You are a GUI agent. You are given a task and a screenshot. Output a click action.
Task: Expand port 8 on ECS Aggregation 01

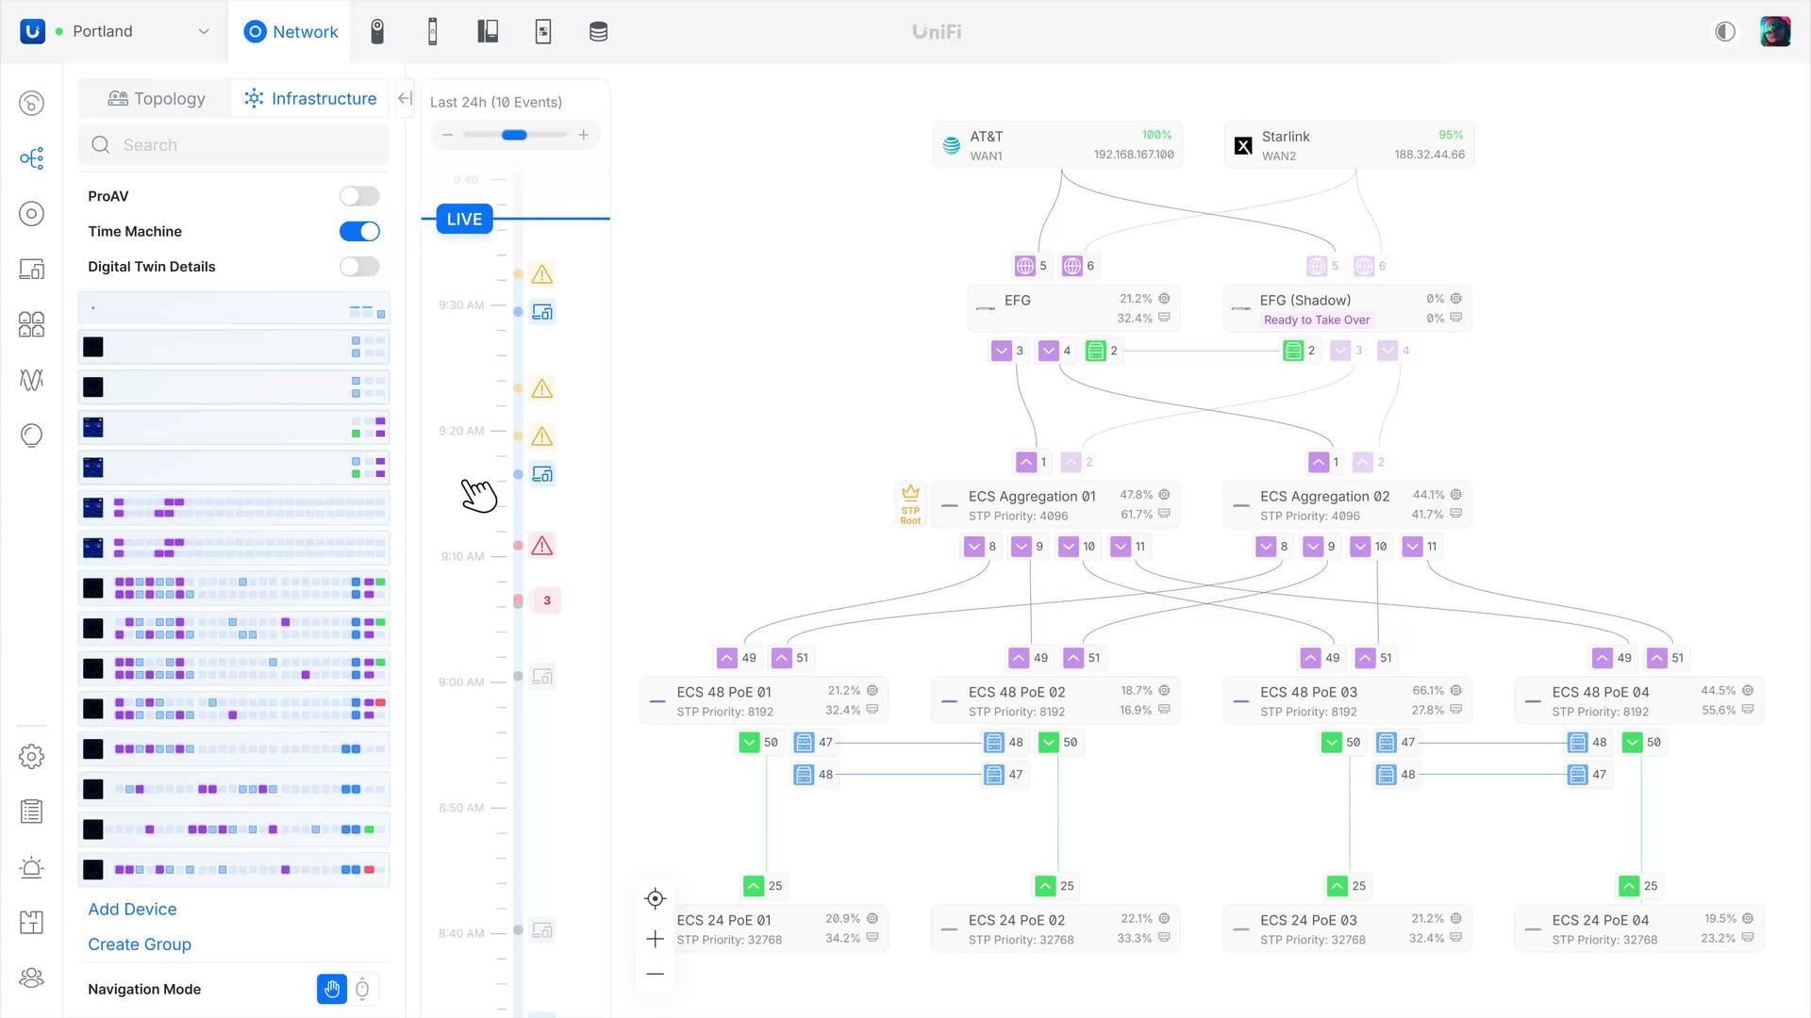974,547
